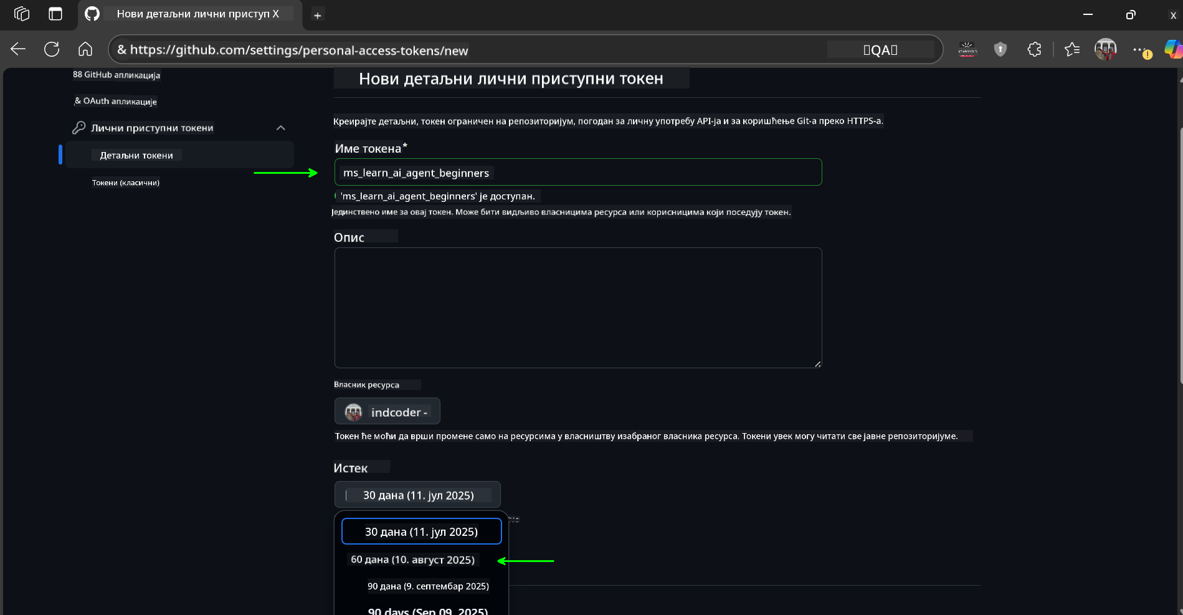Click the key icon beside Лични приступни токени
The height and width of the screenshot is (615, 1183).
coord(78,128)
